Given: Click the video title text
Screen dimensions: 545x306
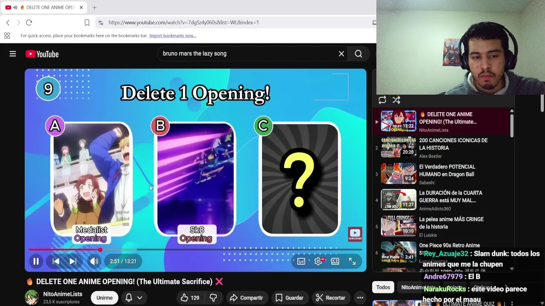Looking at the screenshot, I should coord(125,281).
